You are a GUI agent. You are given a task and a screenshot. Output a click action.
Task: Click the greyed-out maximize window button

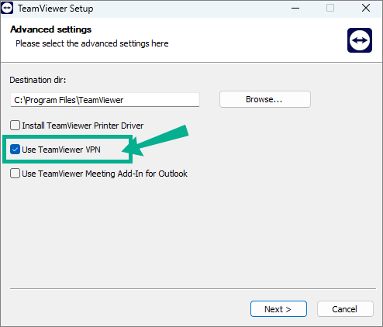click(x=330, y=8)
